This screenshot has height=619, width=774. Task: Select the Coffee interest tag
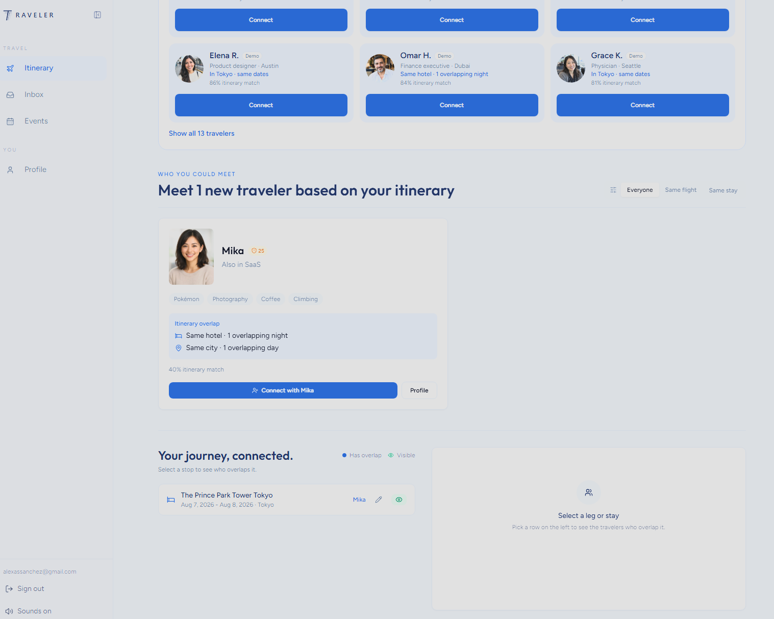(271, 299)
